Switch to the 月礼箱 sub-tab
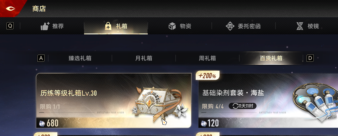This screenshot has width=338, height=136. 144,58
